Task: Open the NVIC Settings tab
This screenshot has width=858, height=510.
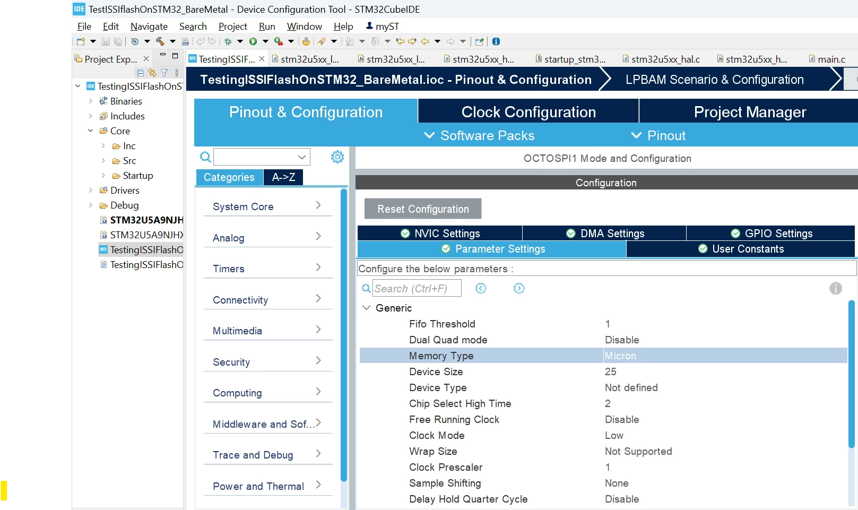Action: 440,233
